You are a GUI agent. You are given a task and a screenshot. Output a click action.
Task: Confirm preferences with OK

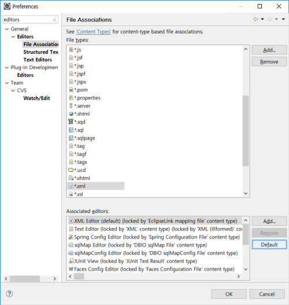point(229,294)
